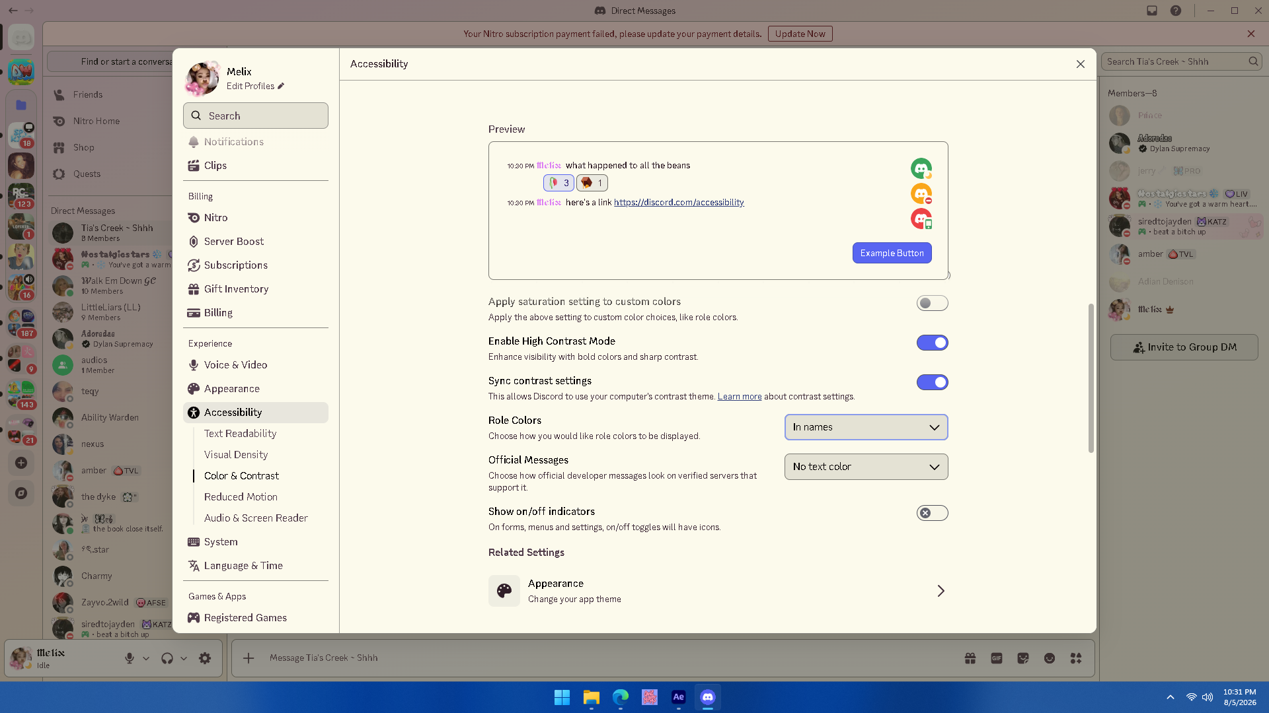This screenshot has width=1269, height=713.
Task: Open Voice & Video settings
Action: [255, 365]
